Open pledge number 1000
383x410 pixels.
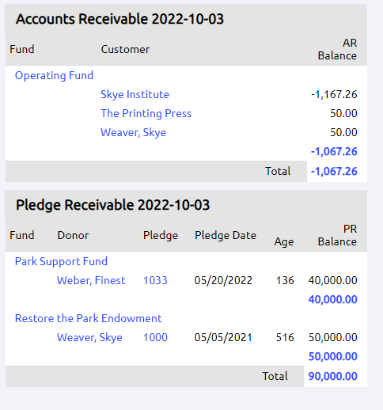[155, 338]
